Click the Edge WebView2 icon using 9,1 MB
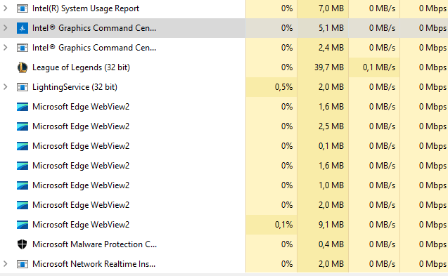Viewport: 448px width, 276px height. (x=23, y=225)
